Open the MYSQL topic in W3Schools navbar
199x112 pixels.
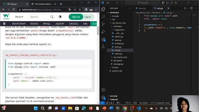[47, 24]
